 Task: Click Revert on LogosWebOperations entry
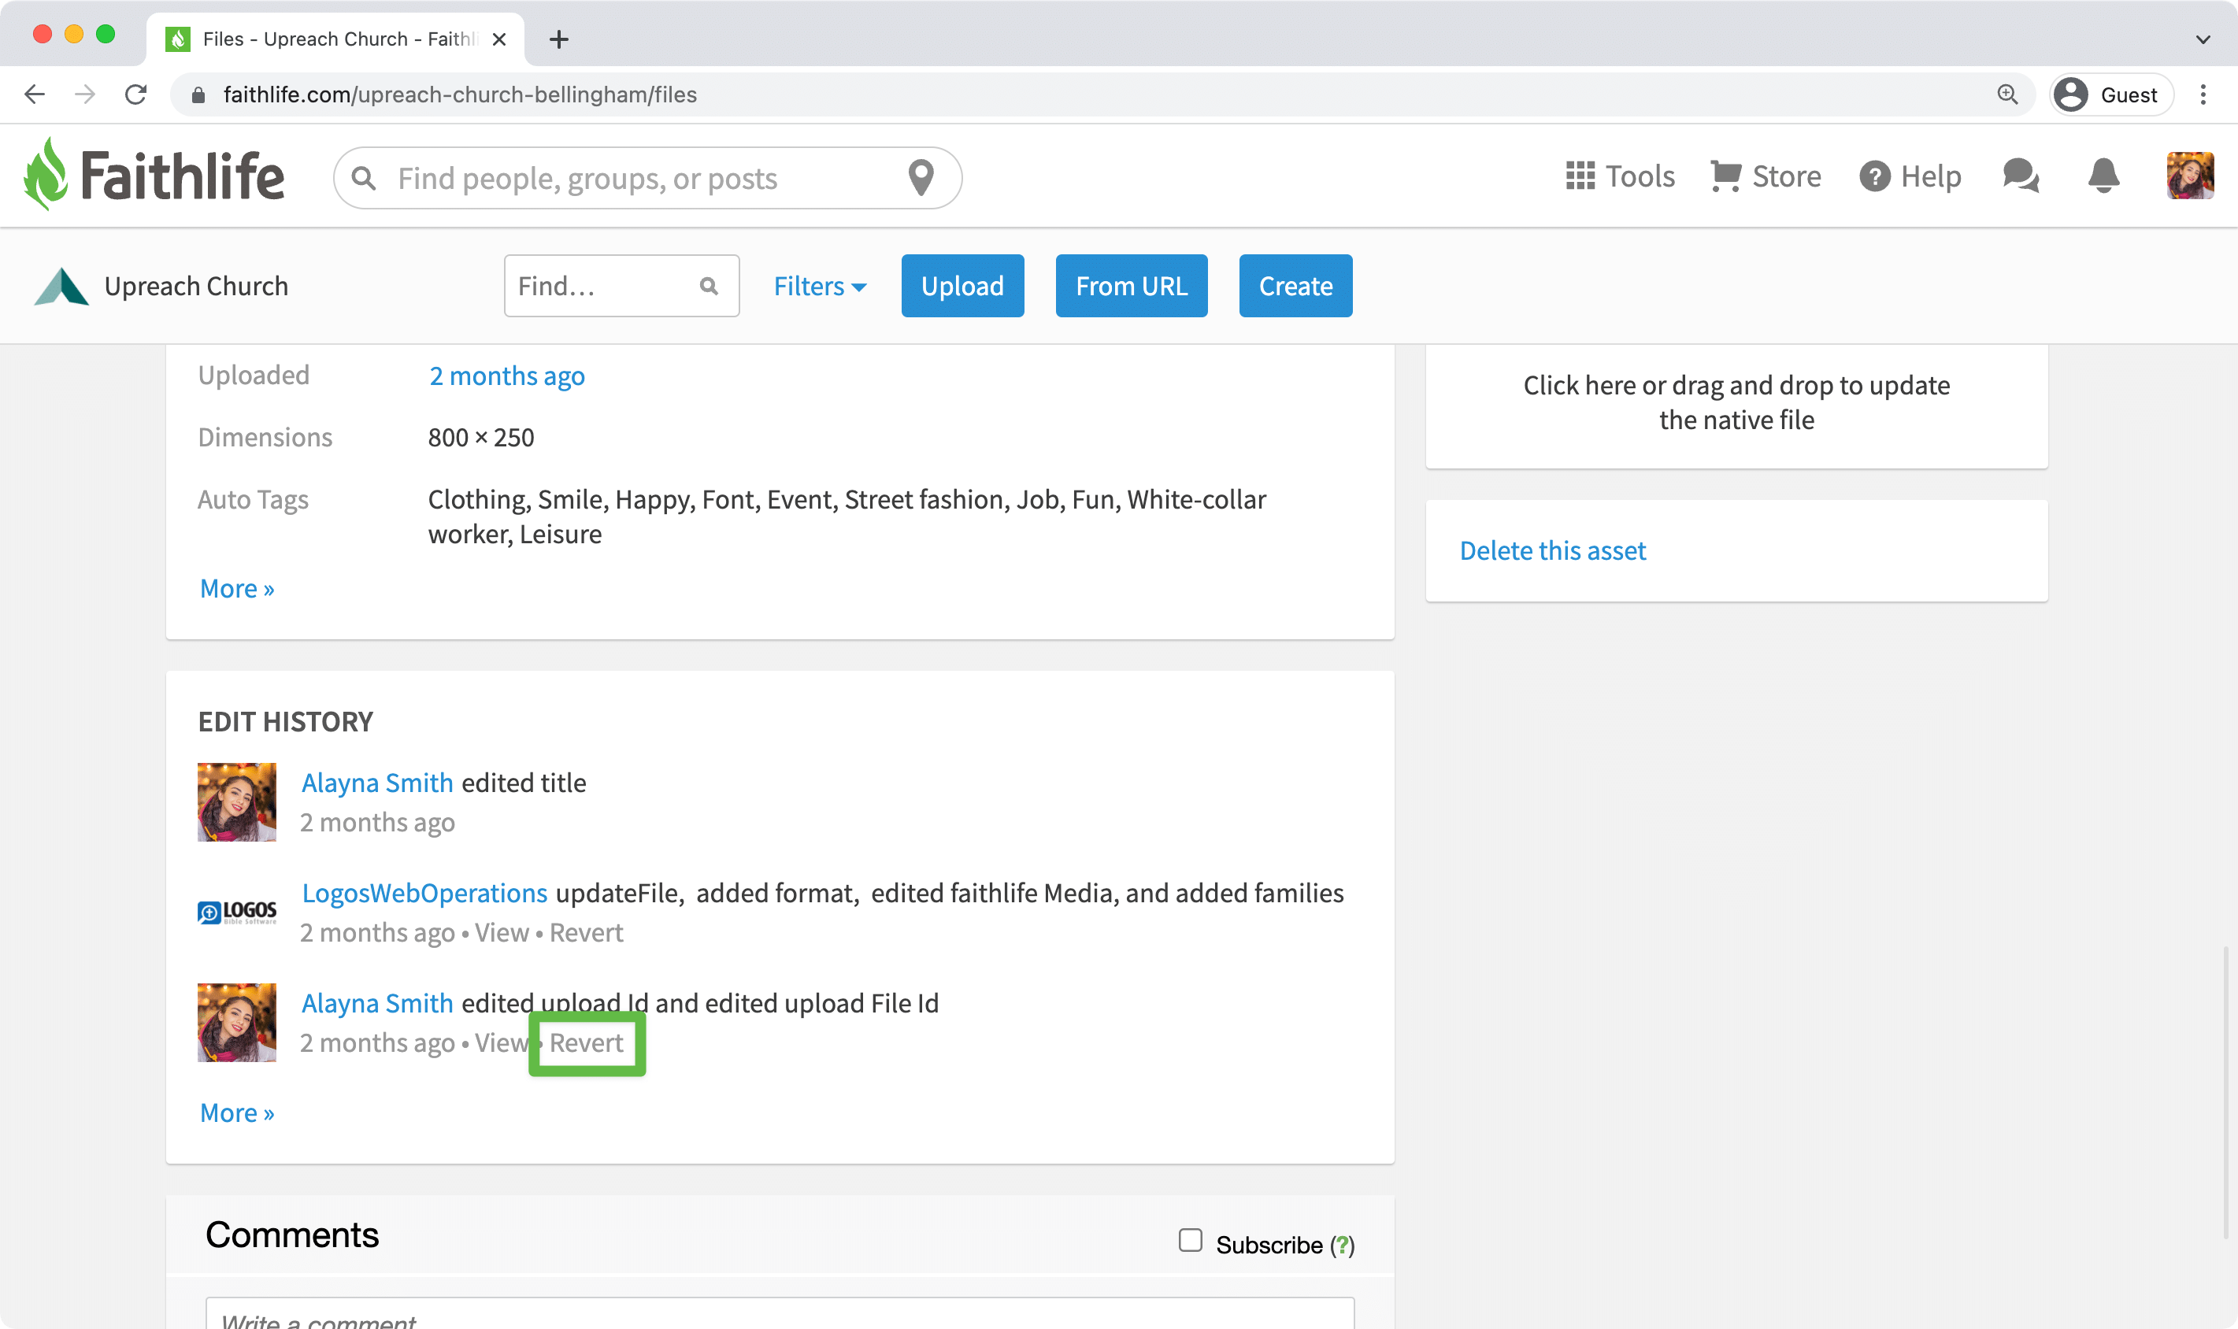(587, 932)
